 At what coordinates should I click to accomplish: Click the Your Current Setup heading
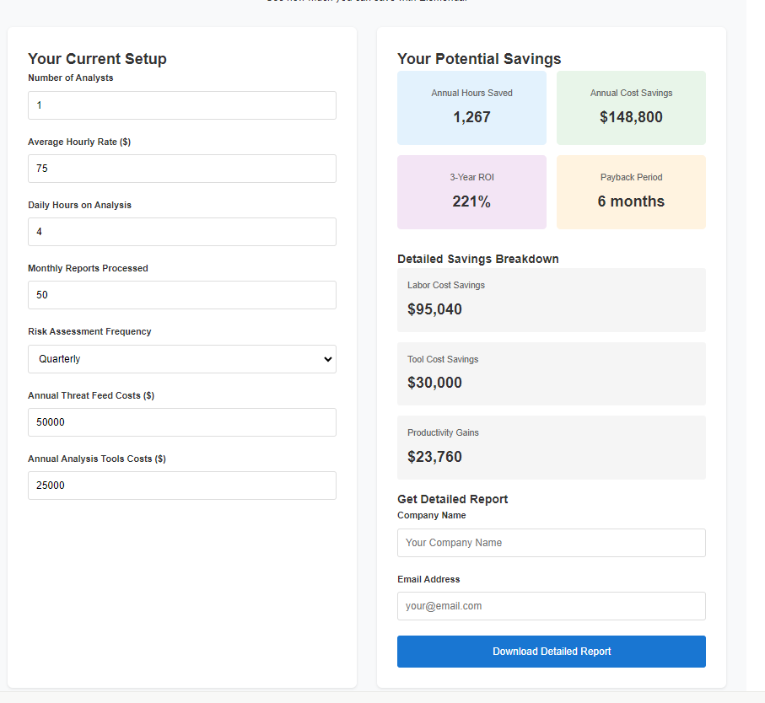[x=97, y=59]
